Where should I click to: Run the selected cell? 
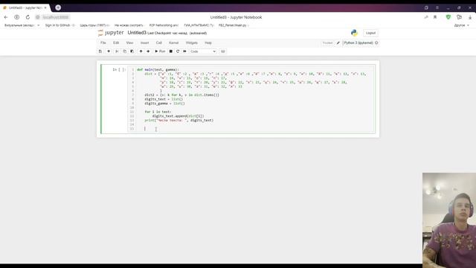click(x=160, y=51)
